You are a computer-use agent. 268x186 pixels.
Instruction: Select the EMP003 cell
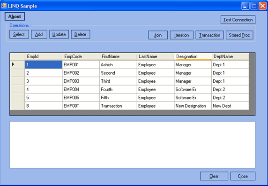click(81, 81)
